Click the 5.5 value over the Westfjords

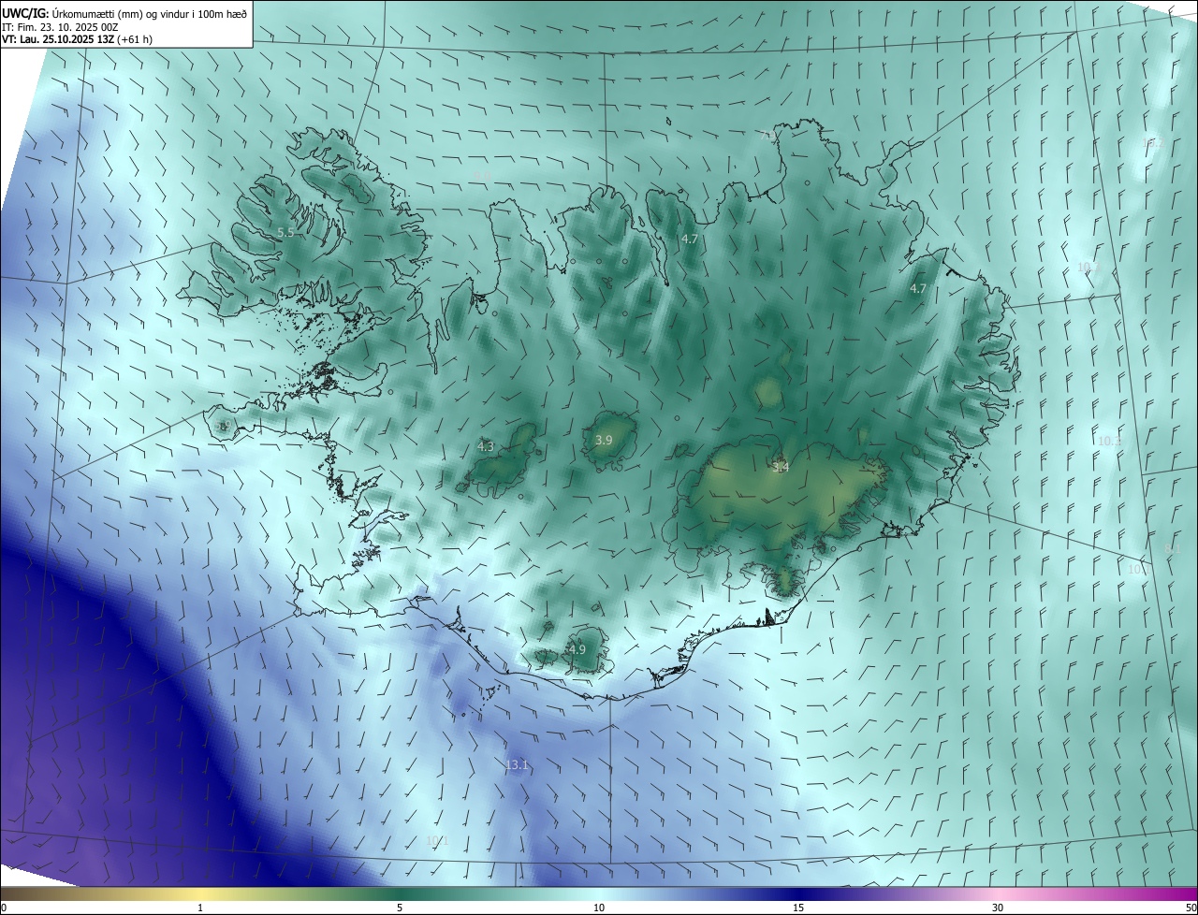[286, 232]
